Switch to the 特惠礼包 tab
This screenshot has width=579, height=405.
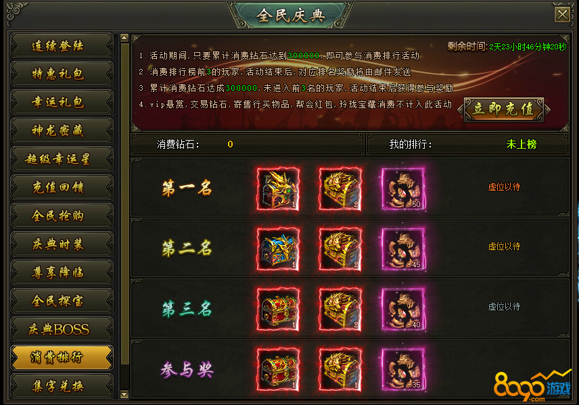[x=62, y=74]
